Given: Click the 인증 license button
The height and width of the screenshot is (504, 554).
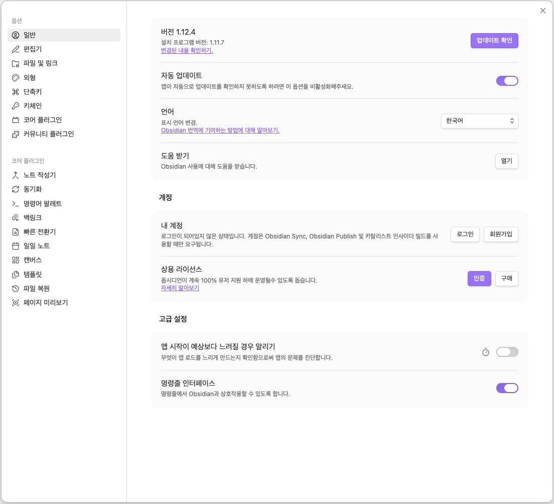Looking at the screenshot, I should [479, 279].
